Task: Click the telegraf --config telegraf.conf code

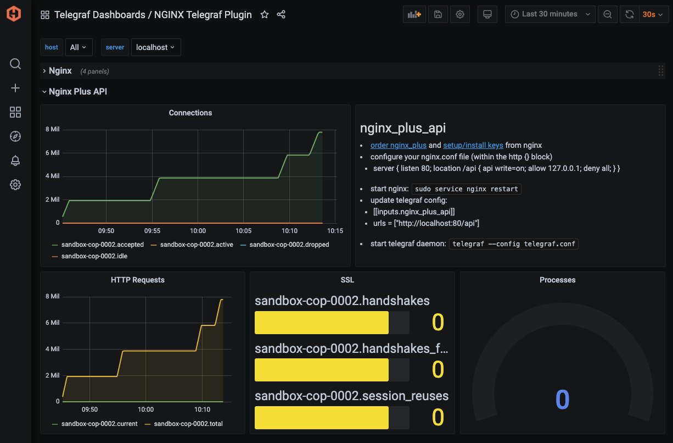Action: pyautogui.click(x=514, y=243)
